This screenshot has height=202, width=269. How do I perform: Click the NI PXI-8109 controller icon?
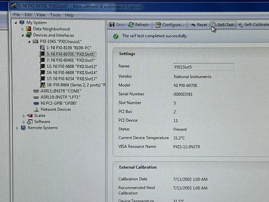click(x=42, y=47)
